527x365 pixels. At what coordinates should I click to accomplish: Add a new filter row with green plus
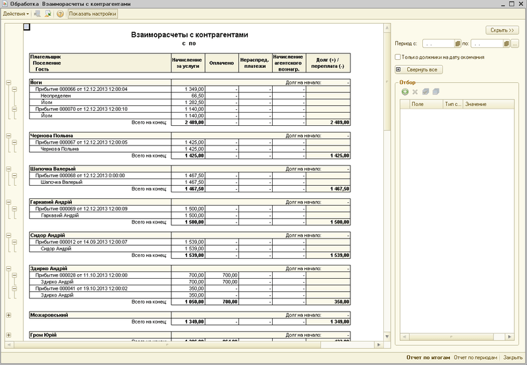coord(404,91)
